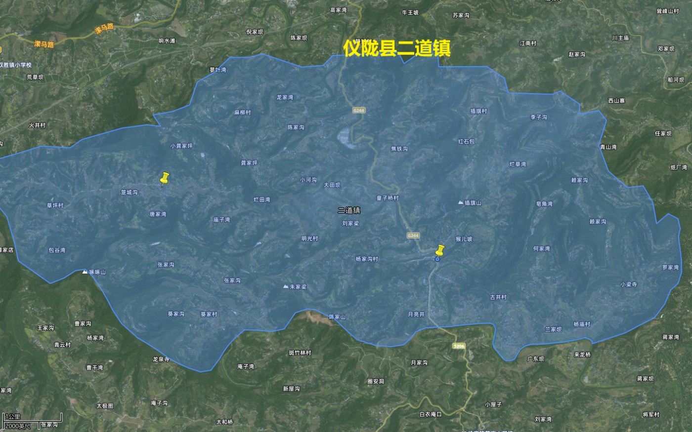Click the 牛王坡 place label
This screenshot has height=432, width=692.
click(410, 12)
